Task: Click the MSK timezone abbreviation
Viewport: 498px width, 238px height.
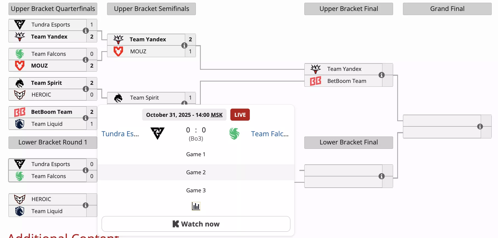Action: coord(217,115)
